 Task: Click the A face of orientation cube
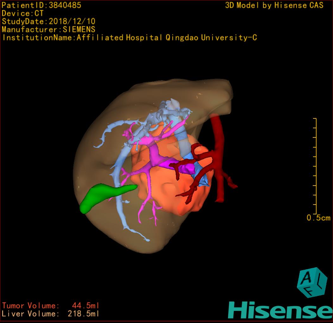coord(306,279)
